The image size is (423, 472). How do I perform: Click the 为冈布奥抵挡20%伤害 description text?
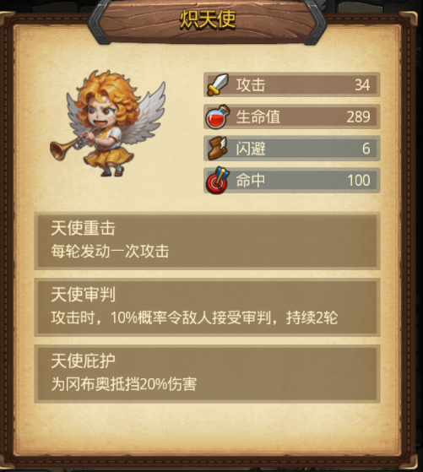point(124,384)
